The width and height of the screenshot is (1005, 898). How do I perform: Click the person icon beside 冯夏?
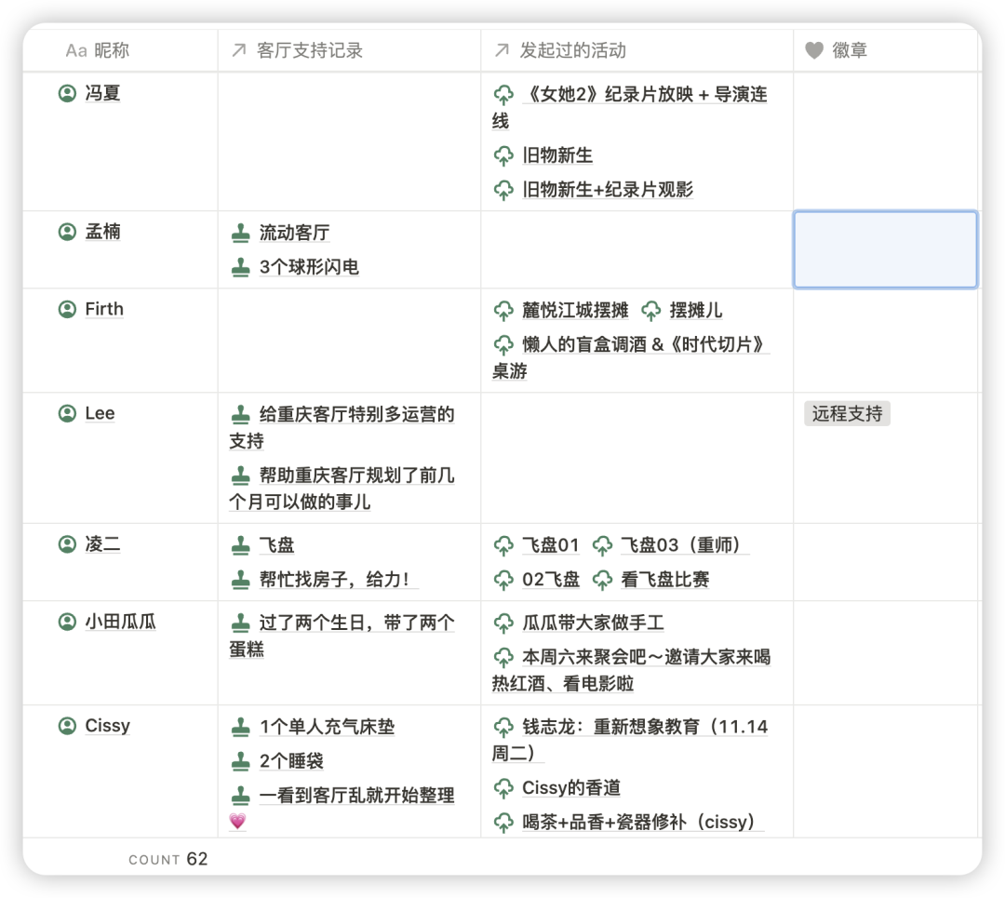pyautogui.click(x=67, y=94)
